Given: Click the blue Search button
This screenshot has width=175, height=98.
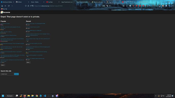Looking at the screenshot, I should pos(16,74).
